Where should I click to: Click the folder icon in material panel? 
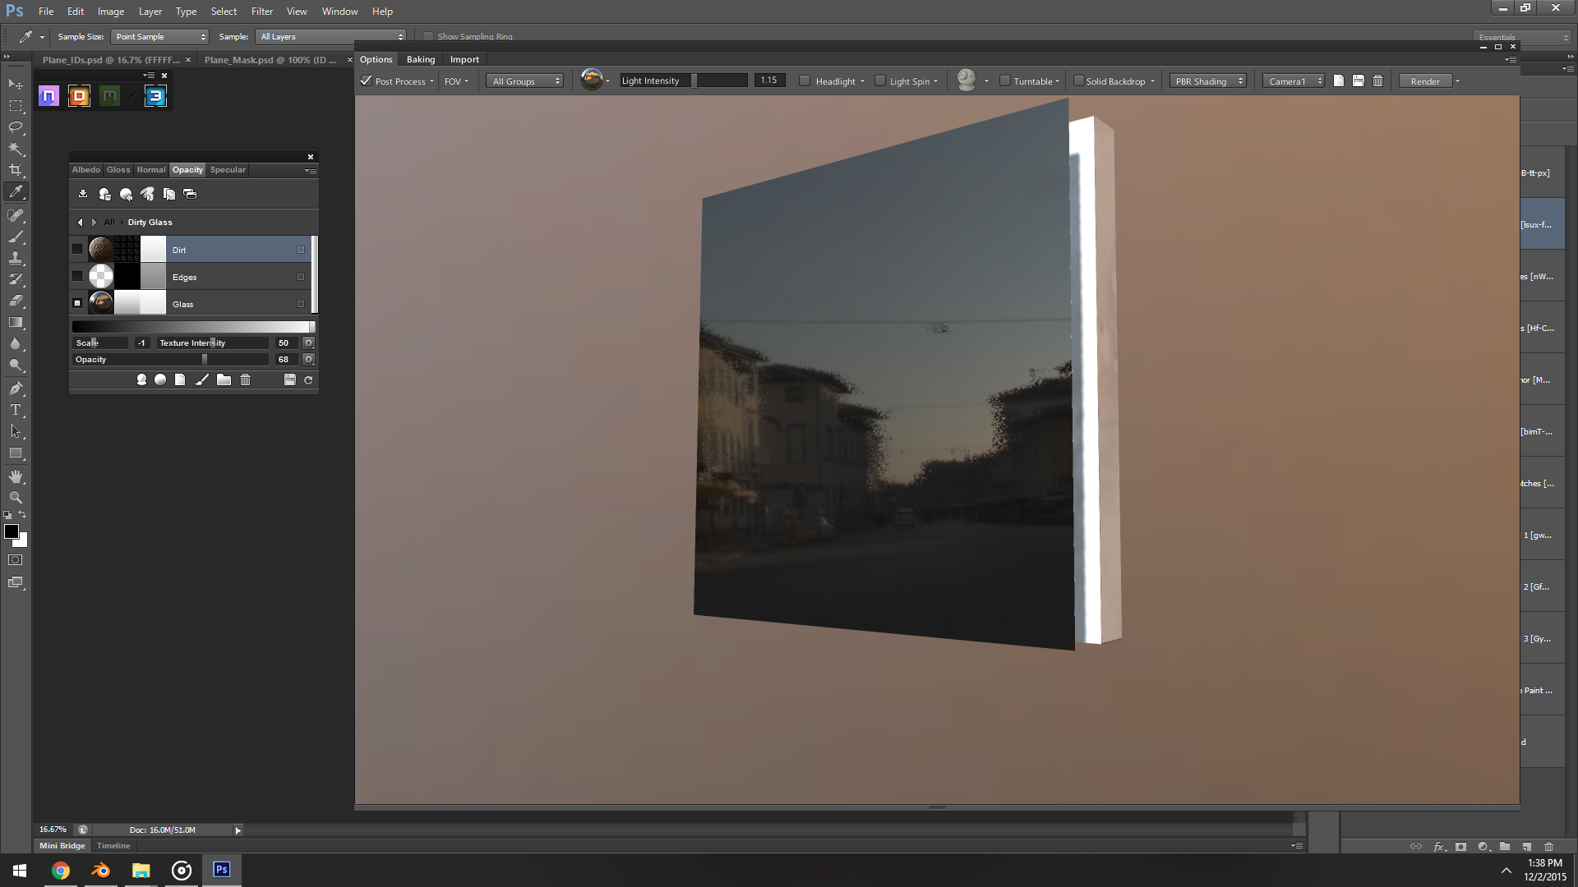click(224, 379)
